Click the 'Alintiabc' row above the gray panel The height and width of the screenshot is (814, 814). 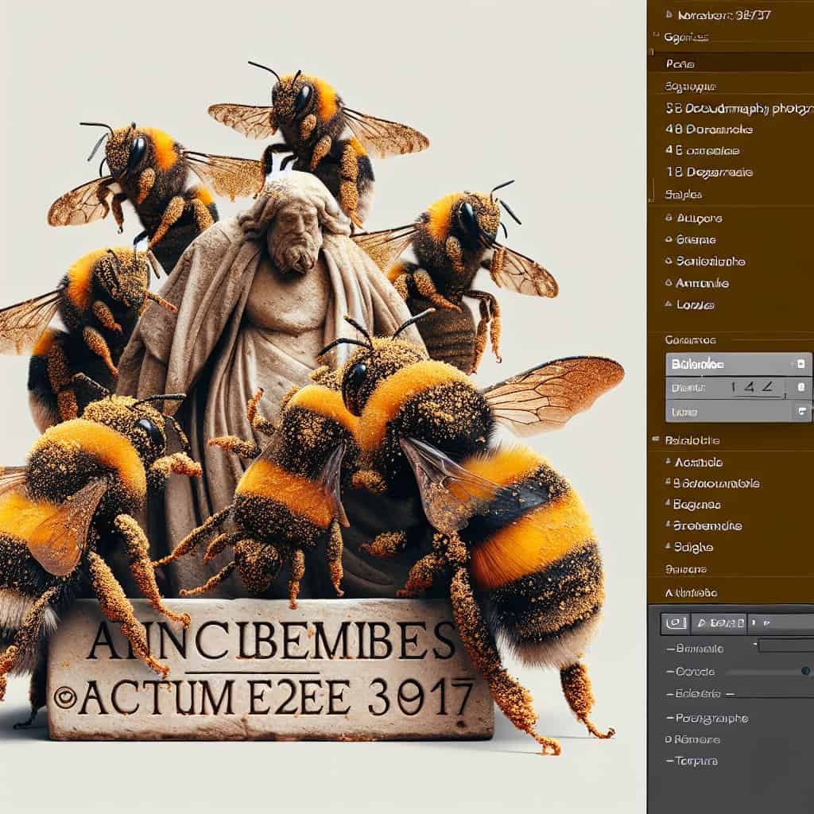coord(691,593)
